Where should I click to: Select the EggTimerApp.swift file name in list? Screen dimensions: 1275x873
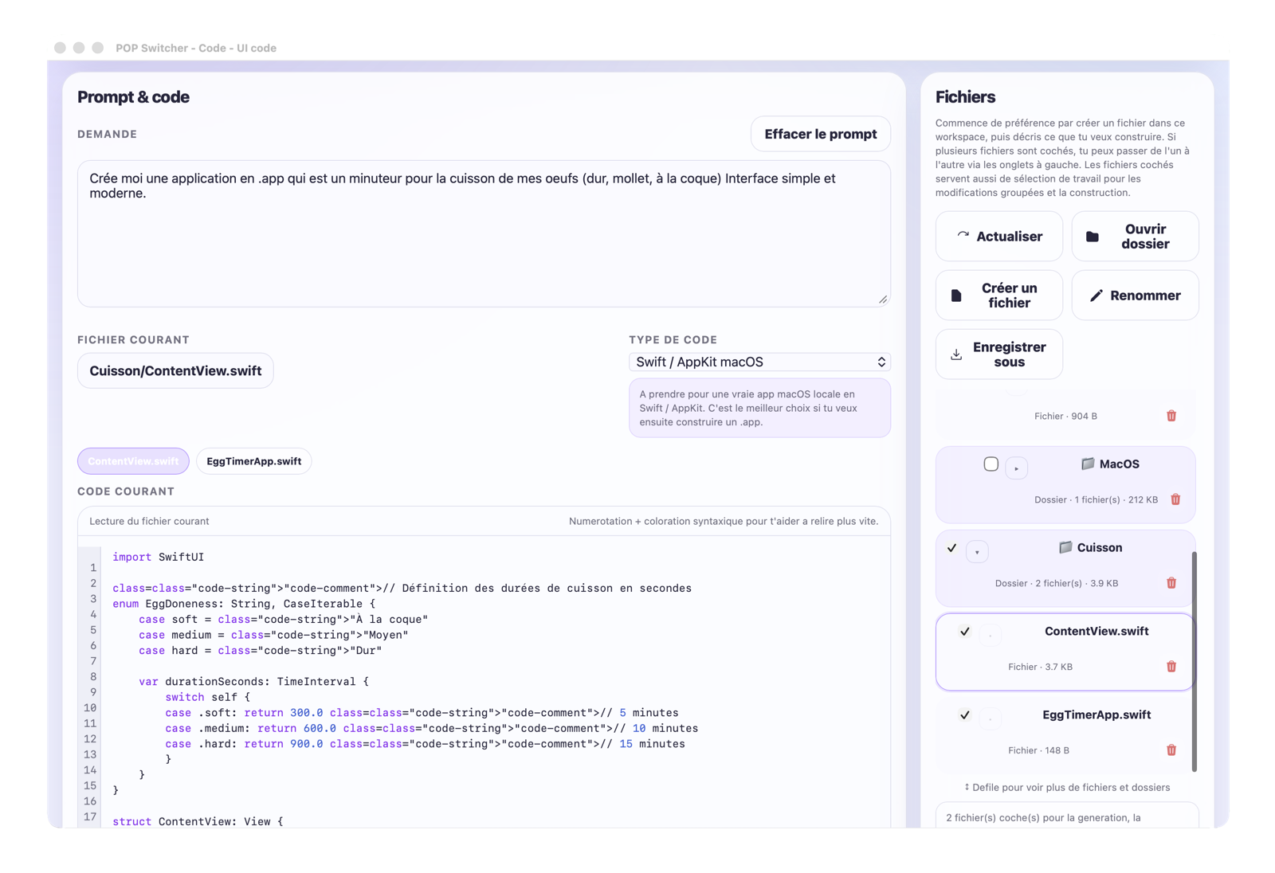point(1096,714)
